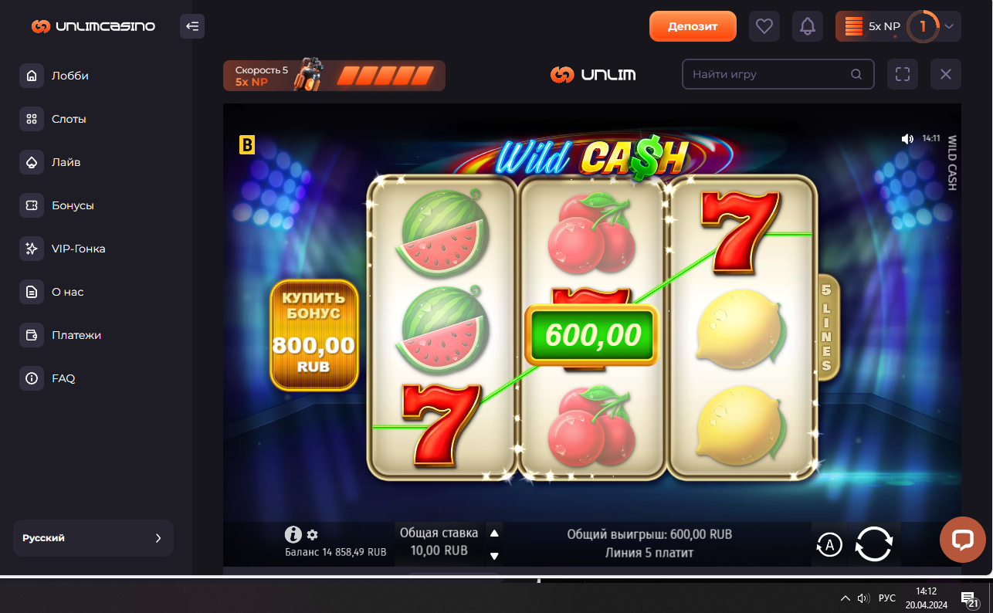Decrease total bet with down arrow
Screen dimensions: 993x613
coord(495,555)
